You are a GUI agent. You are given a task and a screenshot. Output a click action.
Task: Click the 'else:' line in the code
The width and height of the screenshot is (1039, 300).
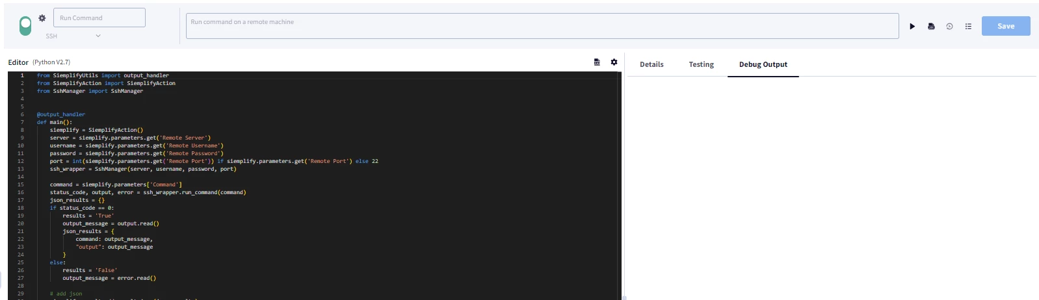coord(57,262)
